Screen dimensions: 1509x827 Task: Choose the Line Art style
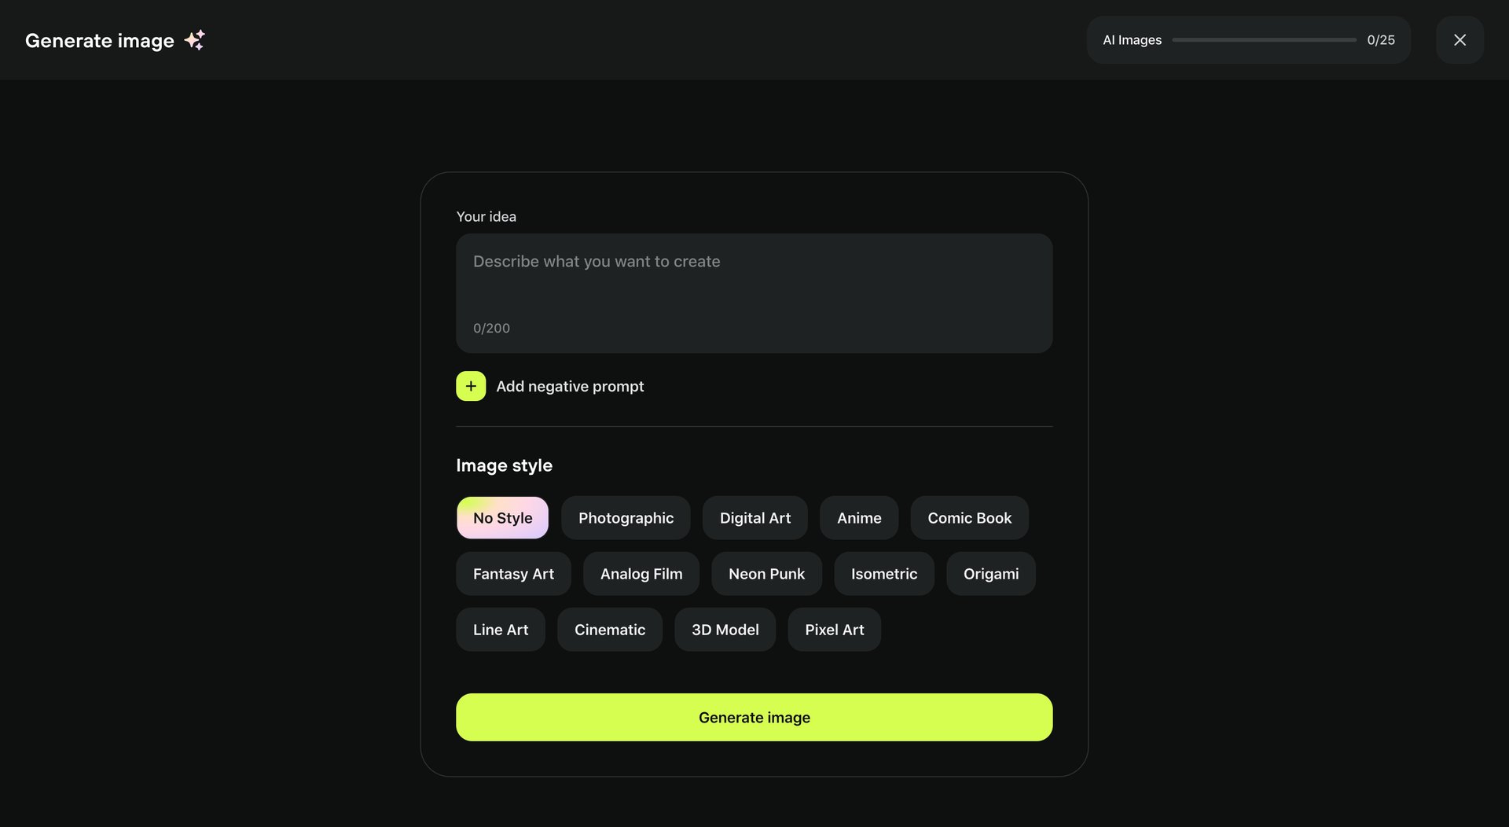coord(501,630)
